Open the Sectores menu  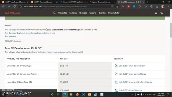pyautogui.click(x=73, y=13)
